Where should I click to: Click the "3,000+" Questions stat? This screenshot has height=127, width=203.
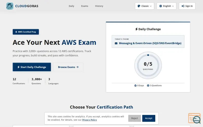click(37, 79)
